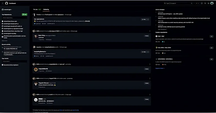This screenshot has height=113, width=216.
Task: Open the View changelog link
Action: tap(162, 29)
